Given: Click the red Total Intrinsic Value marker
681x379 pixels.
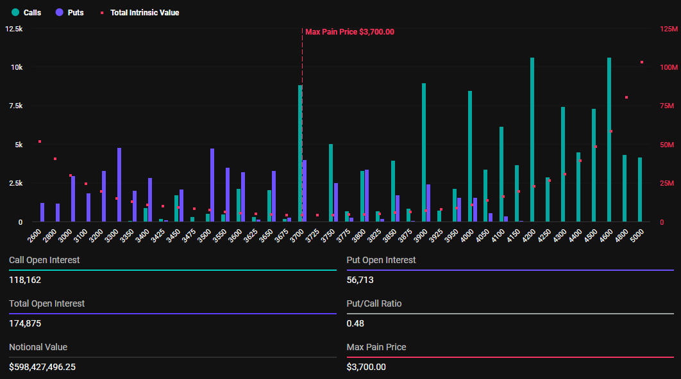Looking at the screenshot, I should 101,13.
